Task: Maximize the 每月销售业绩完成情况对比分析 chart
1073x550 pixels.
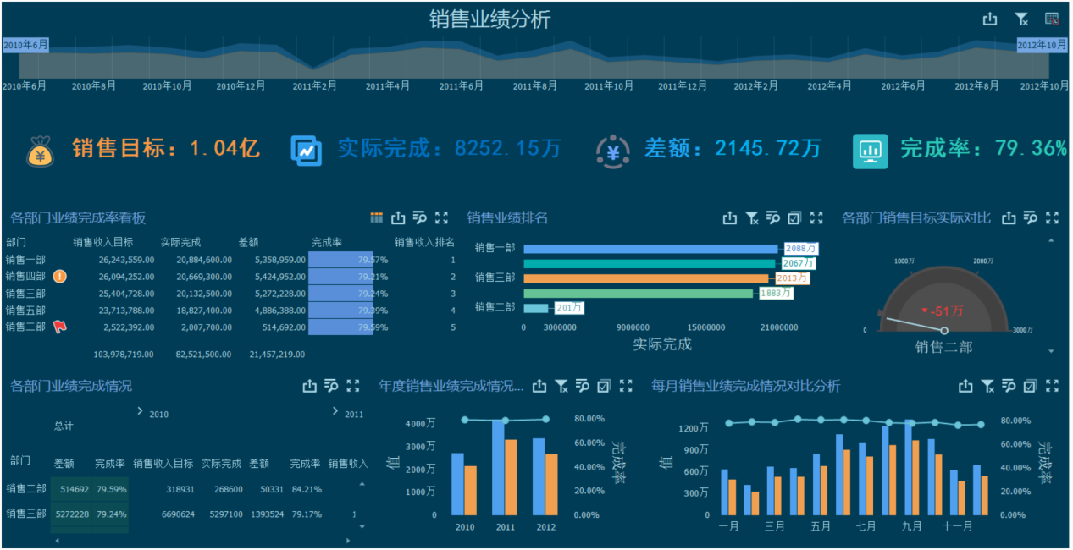Action: click(x=1052, y=386)
